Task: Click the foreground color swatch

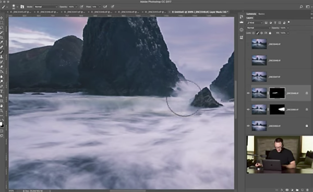Action: pos(1,124)
